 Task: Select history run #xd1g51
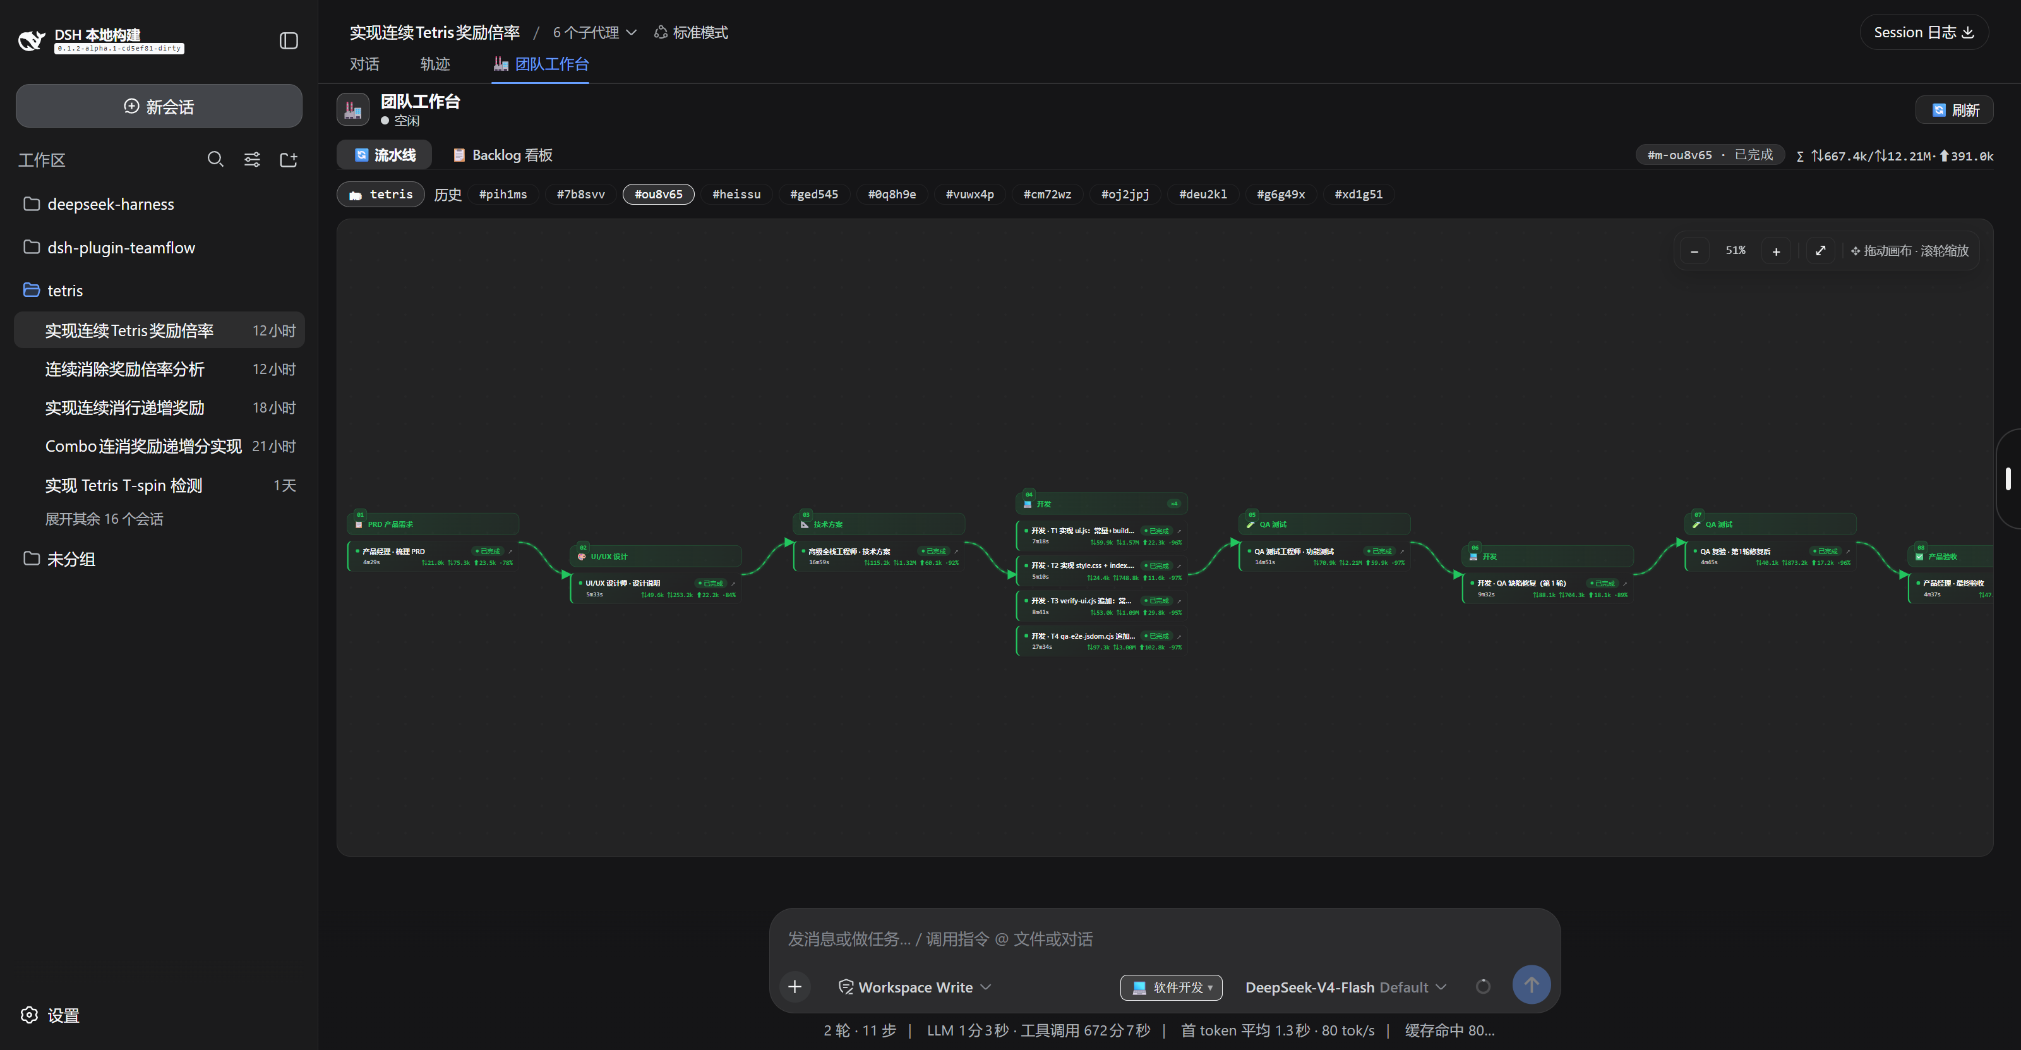(1358, 194)
